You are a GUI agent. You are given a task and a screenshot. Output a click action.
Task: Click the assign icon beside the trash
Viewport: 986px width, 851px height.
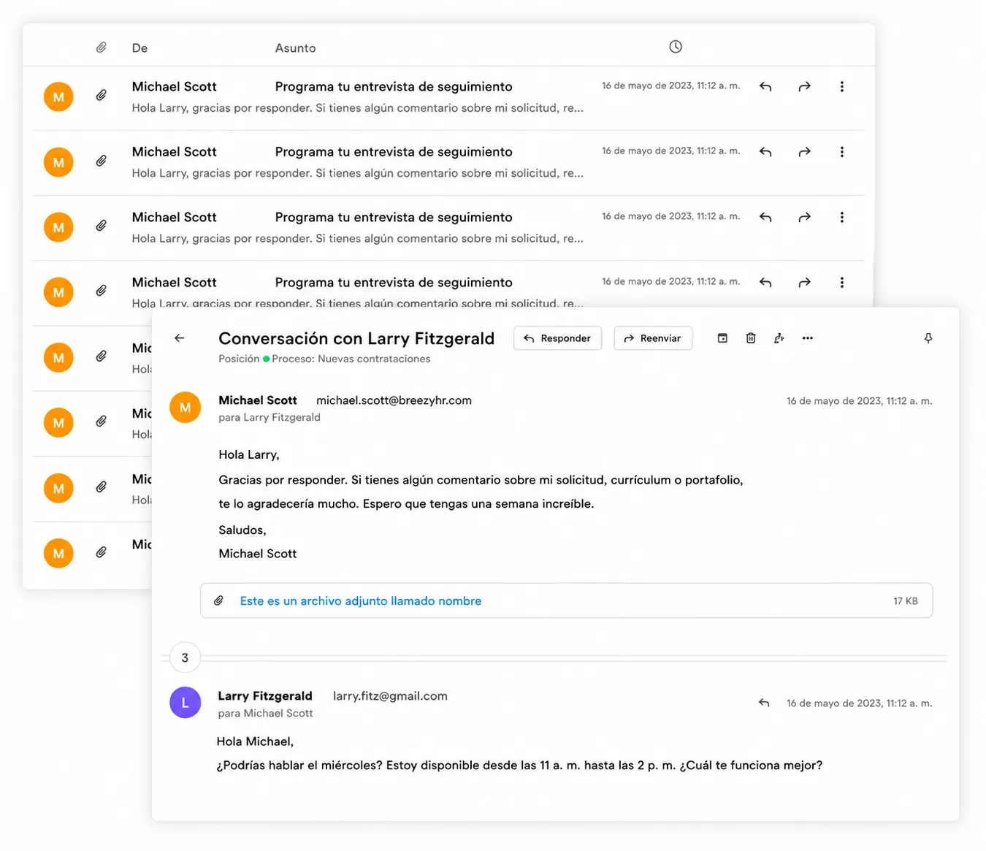pos(779,338)
